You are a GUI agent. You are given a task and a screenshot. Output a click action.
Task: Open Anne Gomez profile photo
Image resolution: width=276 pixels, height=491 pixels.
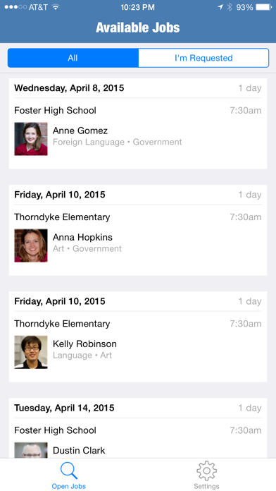click(31, 139)
